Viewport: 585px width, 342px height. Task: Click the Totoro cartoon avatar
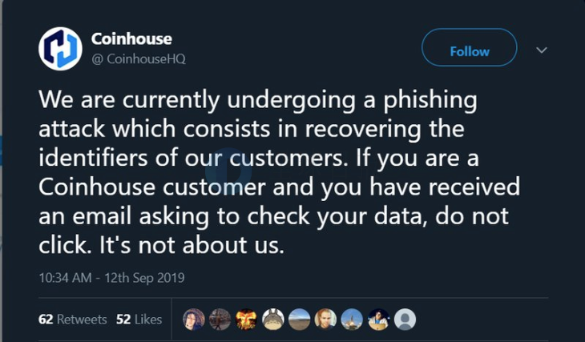click(272, 320)
